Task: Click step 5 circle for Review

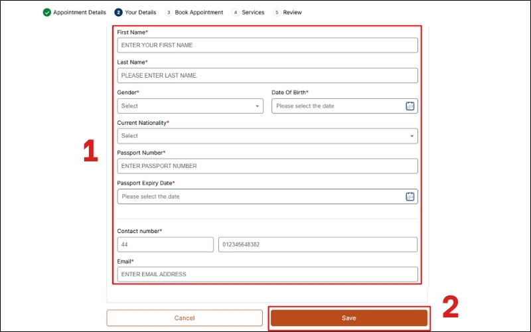Action: tap(277, 13)
